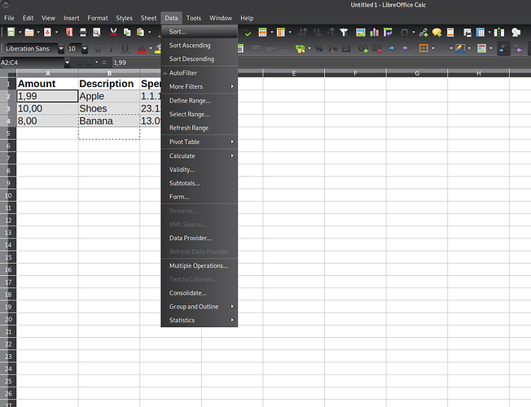The width and height of the screenshot is (531, 407).
Task: Click the Add Decimal Place icon
Action: pos(363,48)
